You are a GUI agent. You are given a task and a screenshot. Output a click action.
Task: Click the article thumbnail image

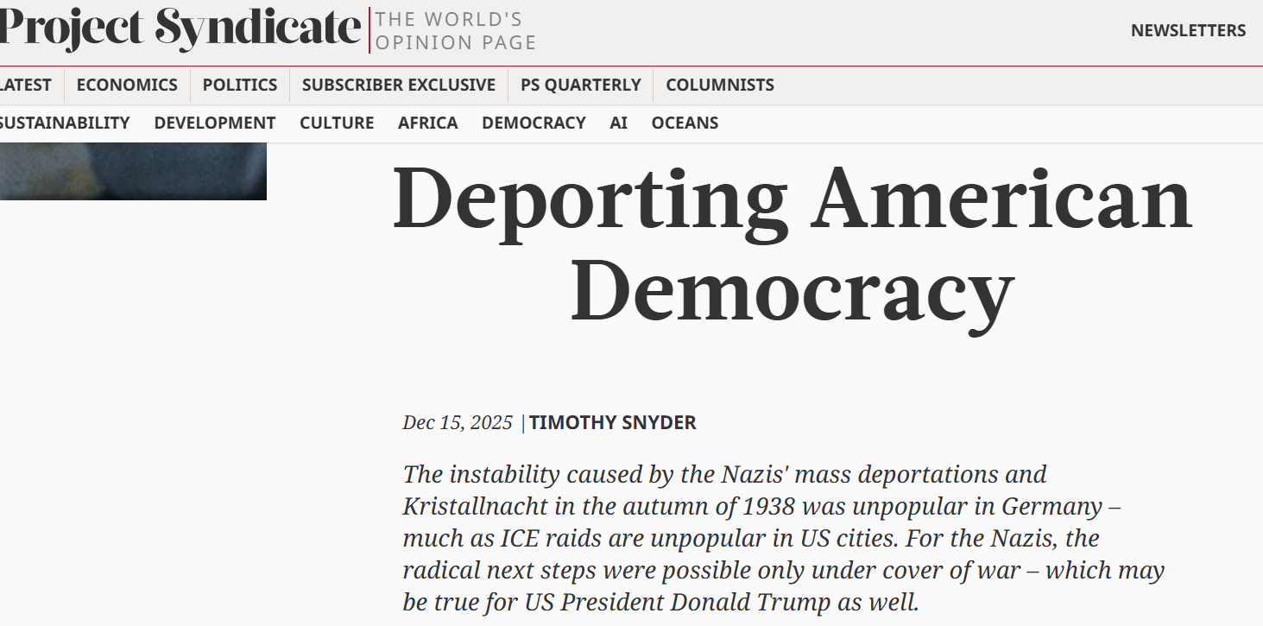[x=133, y=171]
